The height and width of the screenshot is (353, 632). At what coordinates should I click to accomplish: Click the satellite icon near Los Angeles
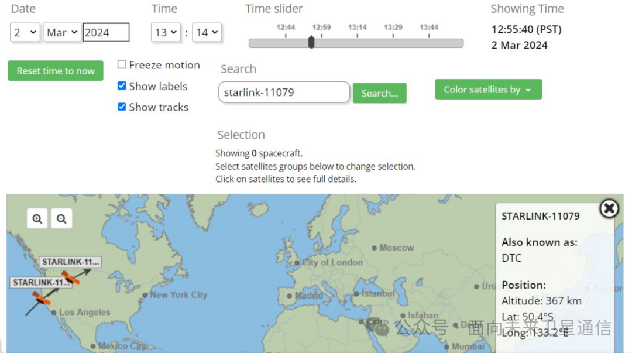pos(41,299)
